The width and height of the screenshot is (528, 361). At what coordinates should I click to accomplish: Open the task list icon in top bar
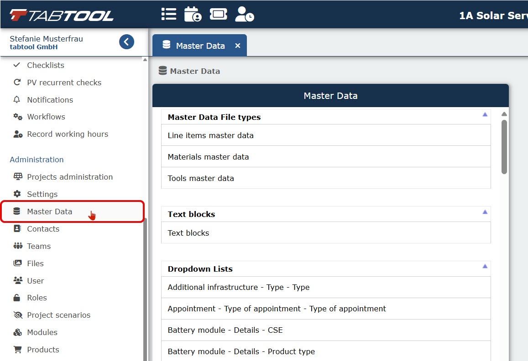tap(169, 14)
